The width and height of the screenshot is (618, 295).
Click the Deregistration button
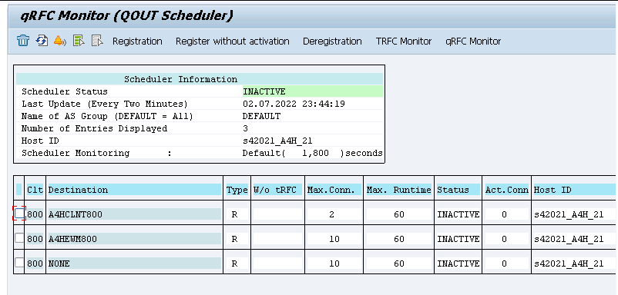(332, 41)
